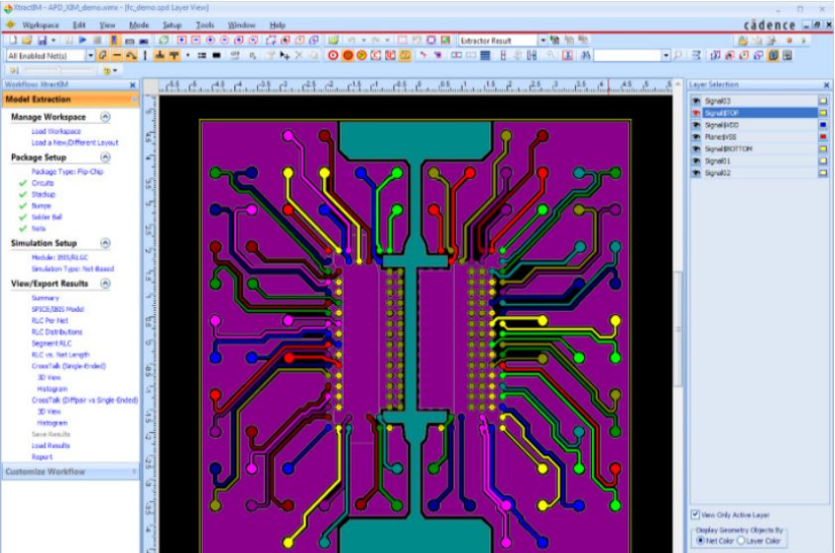Click the Report link
This screenshot has width=835, height=553.
[41, 457]
